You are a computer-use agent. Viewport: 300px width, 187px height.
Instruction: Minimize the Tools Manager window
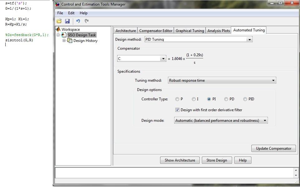pos(272,3)
